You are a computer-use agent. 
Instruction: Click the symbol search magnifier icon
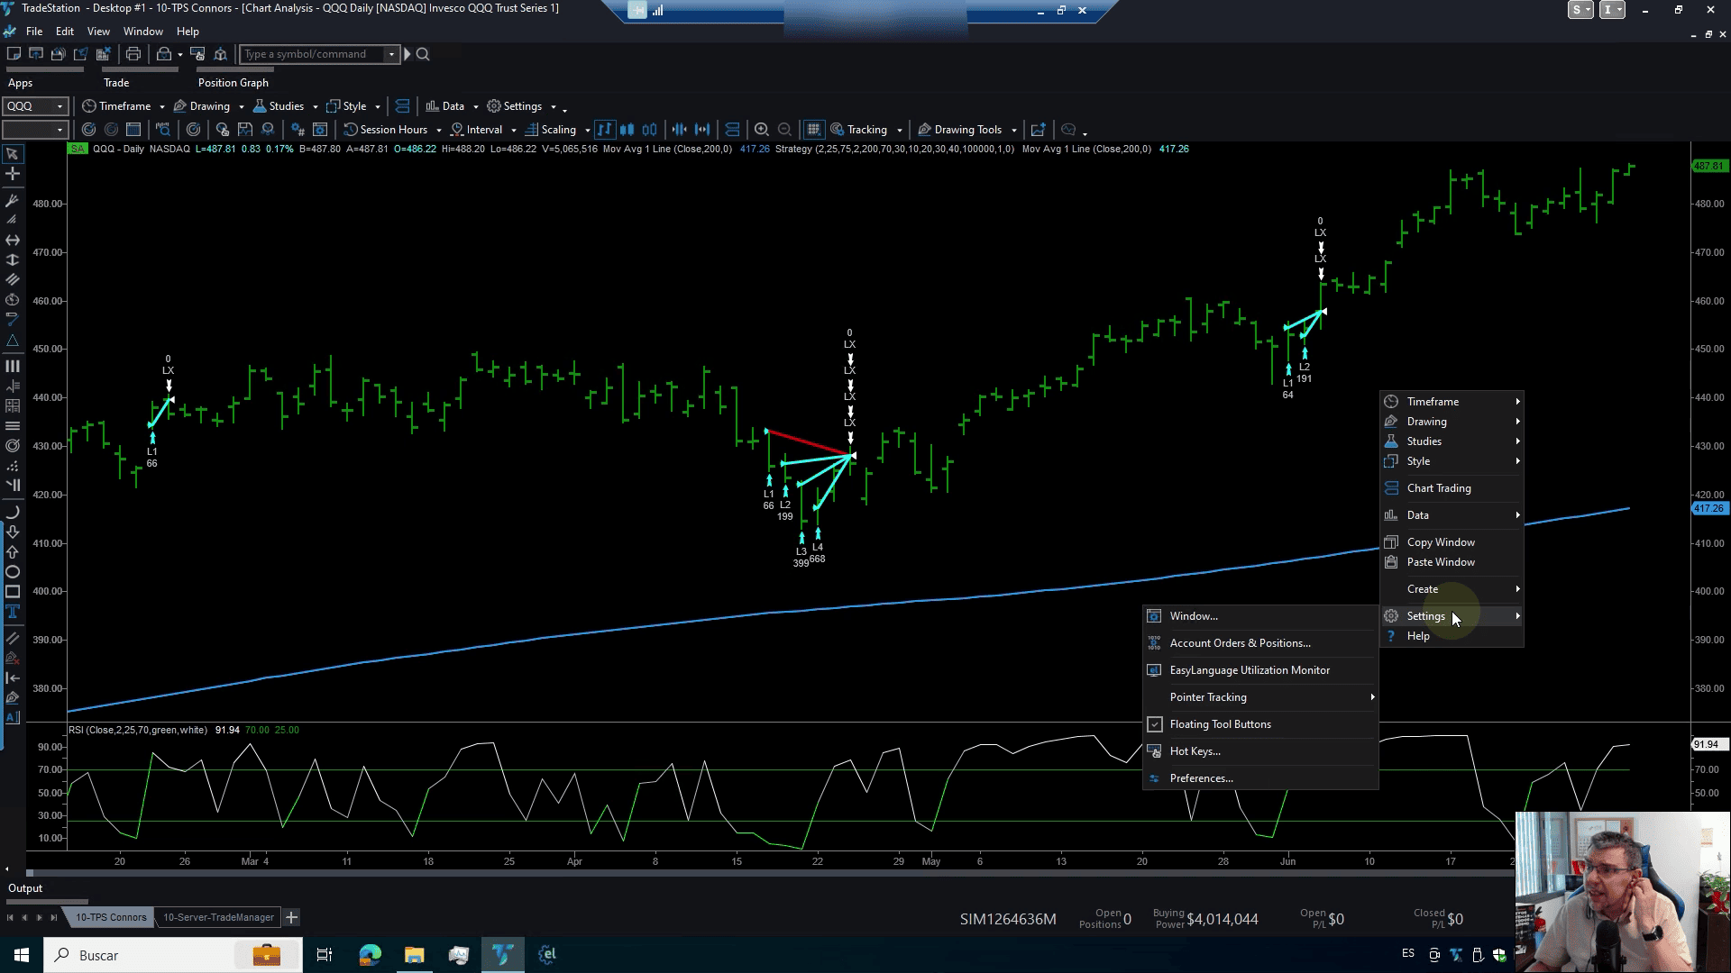[423, 54]
